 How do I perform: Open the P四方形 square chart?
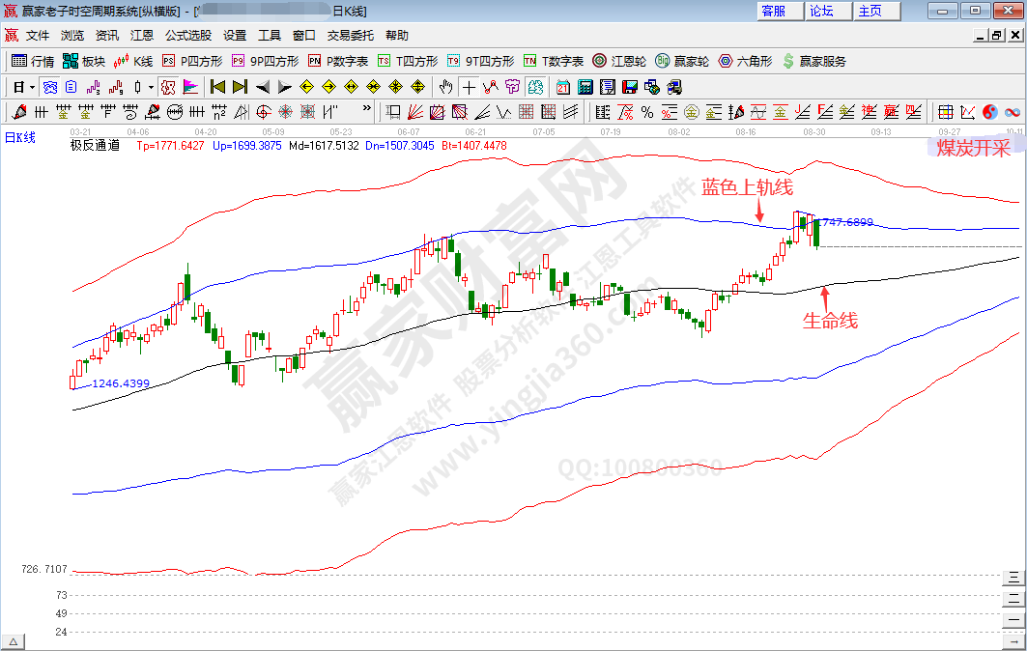coord(191,61)
